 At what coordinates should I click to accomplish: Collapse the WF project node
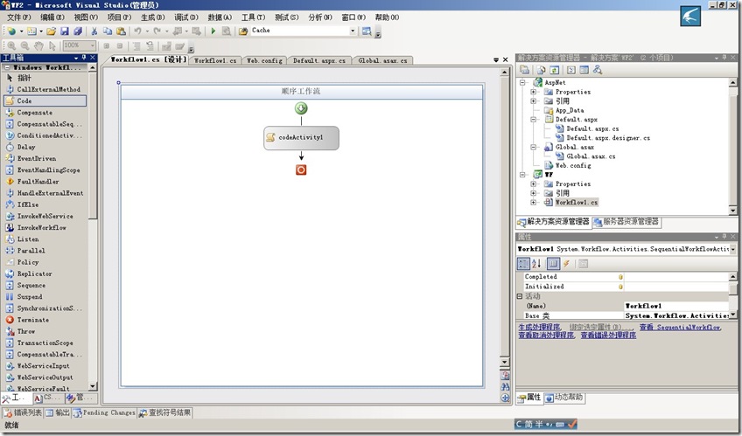[x=523, y=175]
